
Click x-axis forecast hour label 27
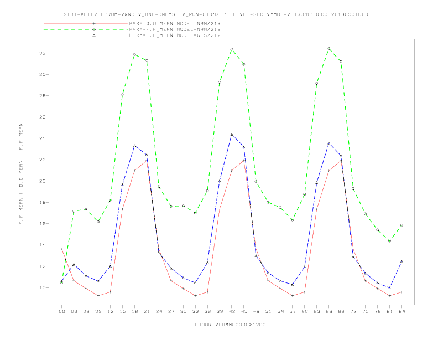click(x=171, y=311)
